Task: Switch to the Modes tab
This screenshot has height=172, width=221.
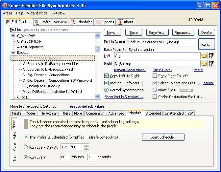Action: coord(31,113)
